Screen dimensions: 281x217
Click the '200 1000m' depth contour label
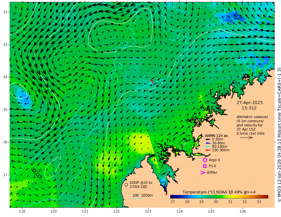pyautogui.click(x=143, y=195)
